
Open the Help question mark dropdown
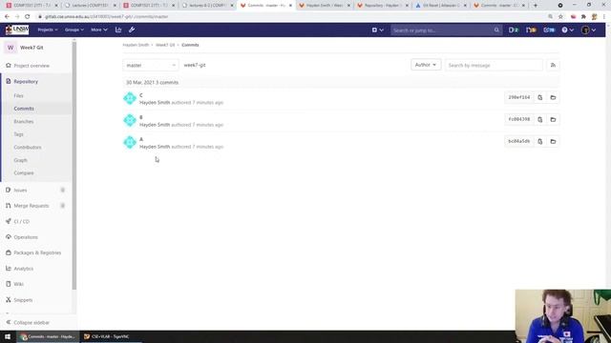567,30
